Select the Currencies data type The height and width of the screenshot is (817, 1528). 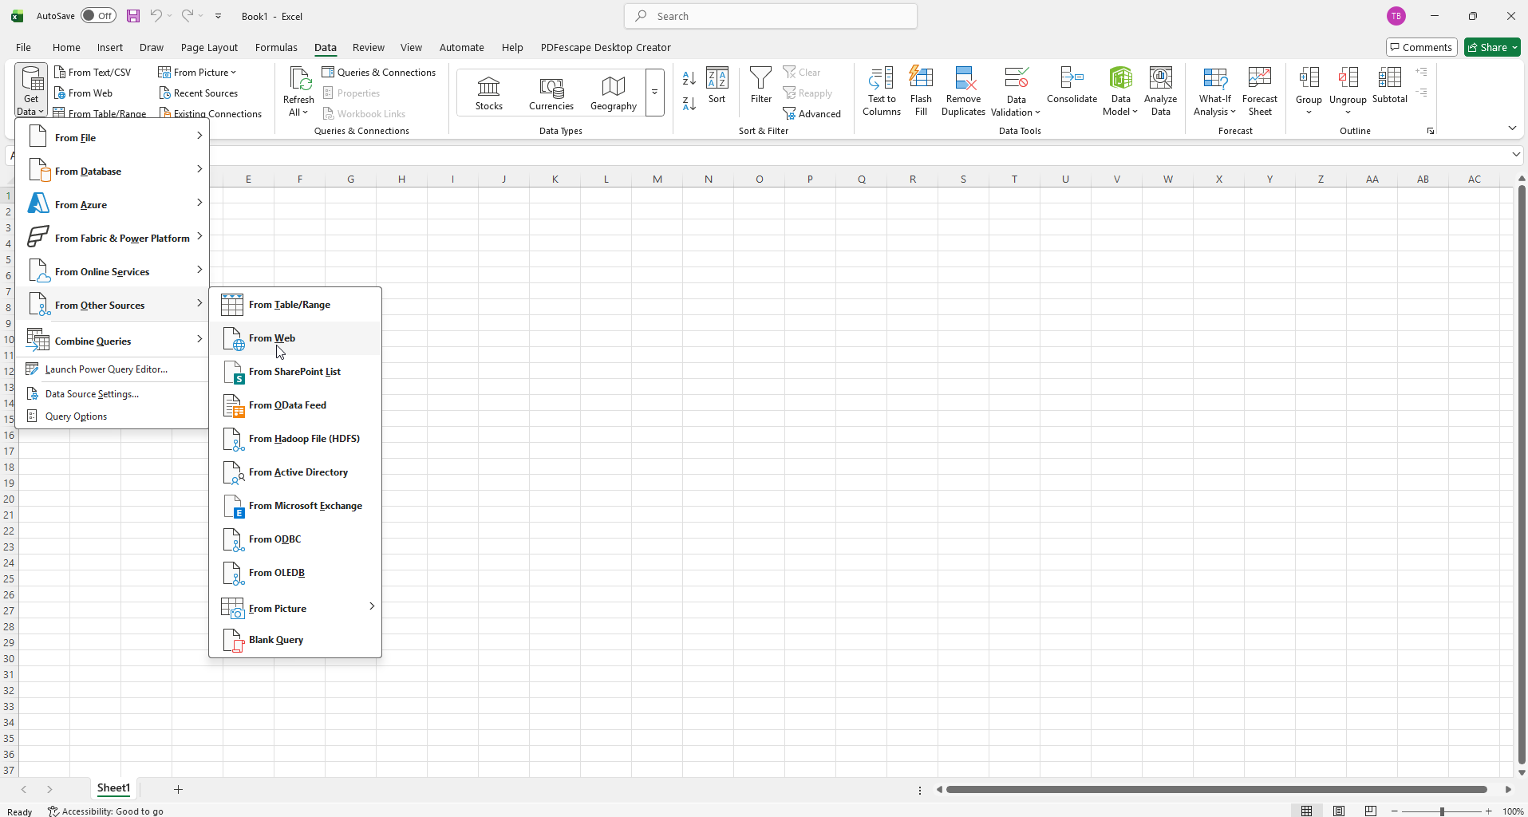click(551, 93)
